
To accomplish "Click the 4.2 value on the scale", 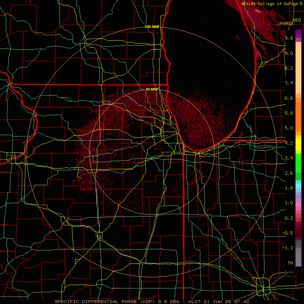I will pos(289,143).
